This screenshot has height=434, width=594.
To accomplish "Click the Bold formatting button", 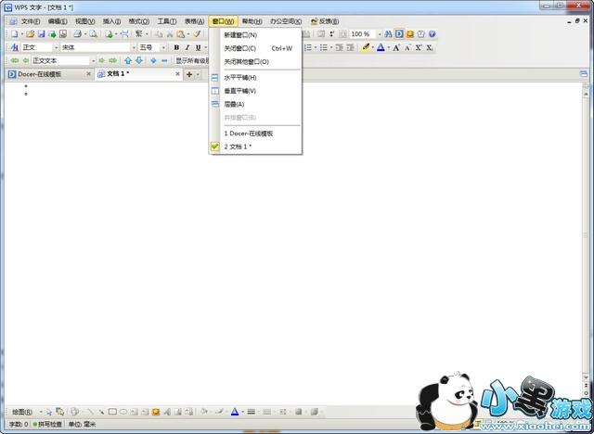I will click(x=176, y=47).
